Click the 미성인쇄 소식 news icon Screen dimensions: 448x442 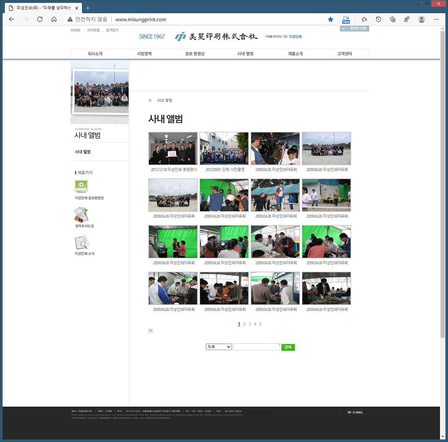pos(83,242)
